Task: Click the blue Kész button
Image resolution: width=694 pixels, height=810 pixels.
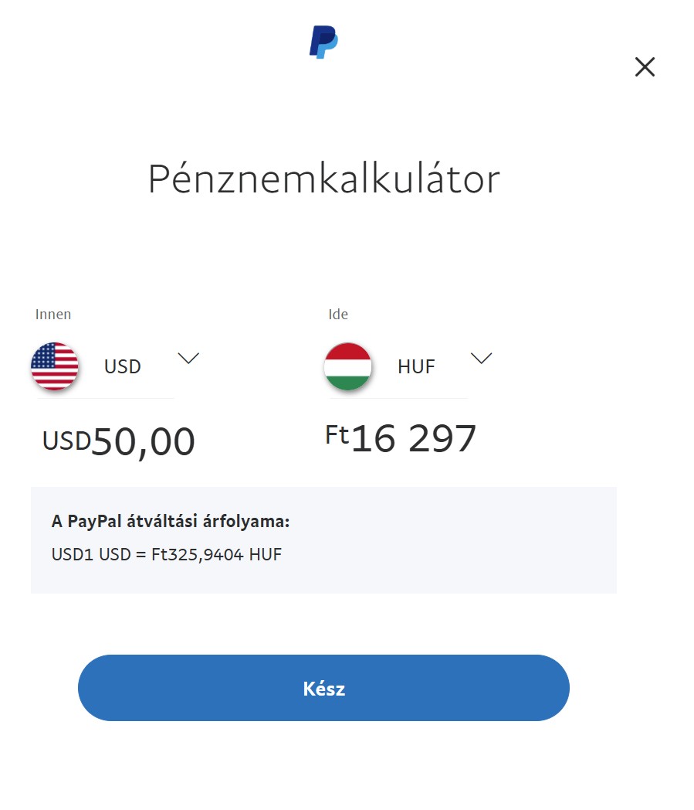Action: click(323, 688)
